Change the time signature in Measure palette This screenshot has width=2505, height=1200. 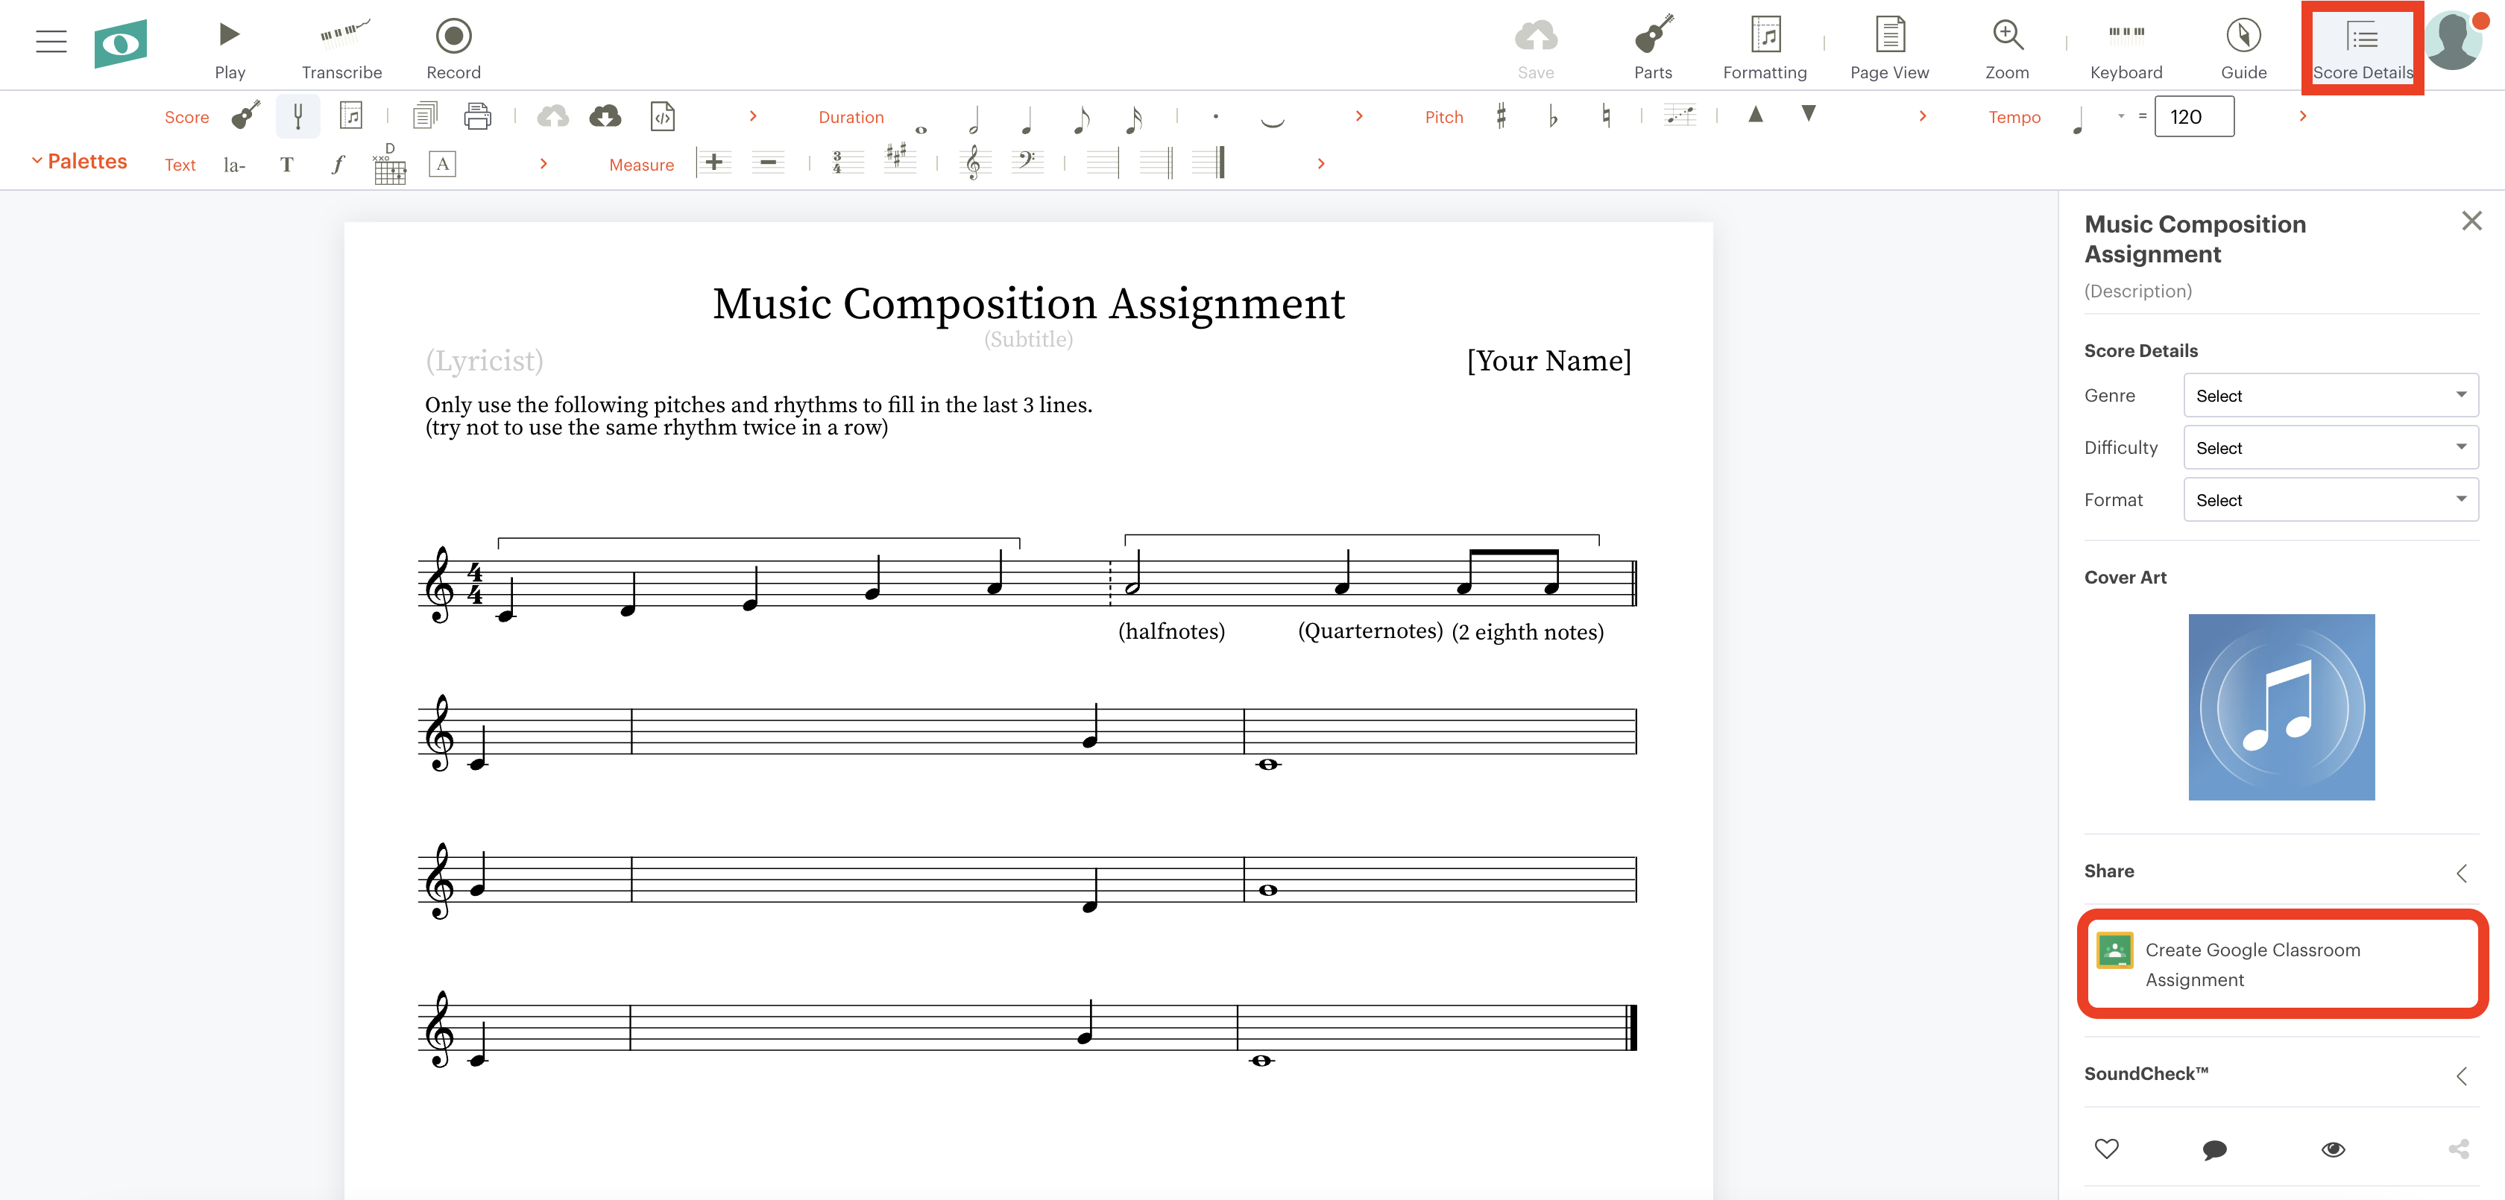coord(847,162)
